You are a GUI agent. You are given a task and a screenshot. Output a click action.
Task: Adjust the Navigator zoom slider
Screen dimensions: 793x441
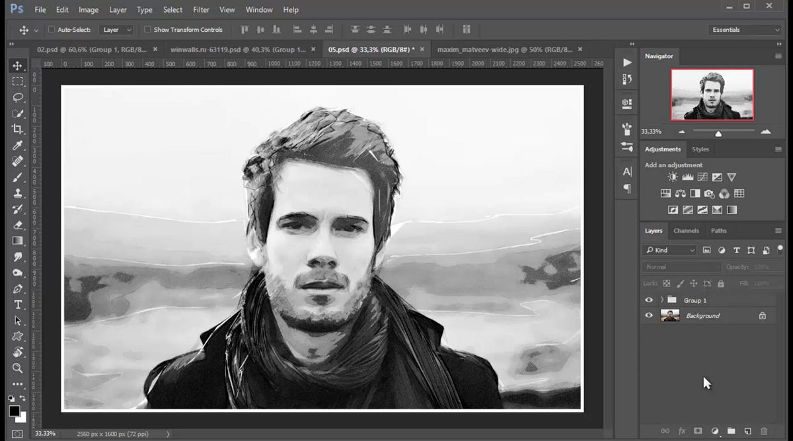pyautogui.click(x=718, y=133)
